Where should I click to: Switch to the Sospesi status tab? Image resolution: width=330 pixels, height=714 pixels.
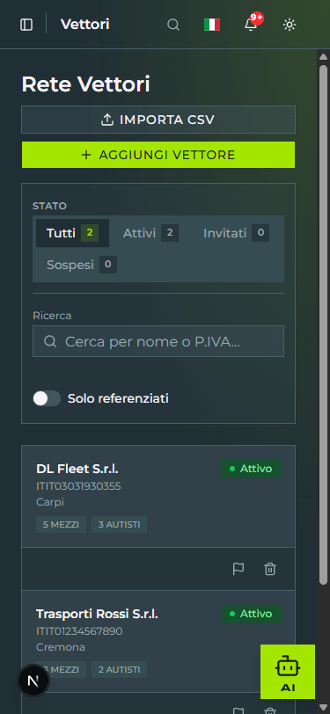point(82,265)
